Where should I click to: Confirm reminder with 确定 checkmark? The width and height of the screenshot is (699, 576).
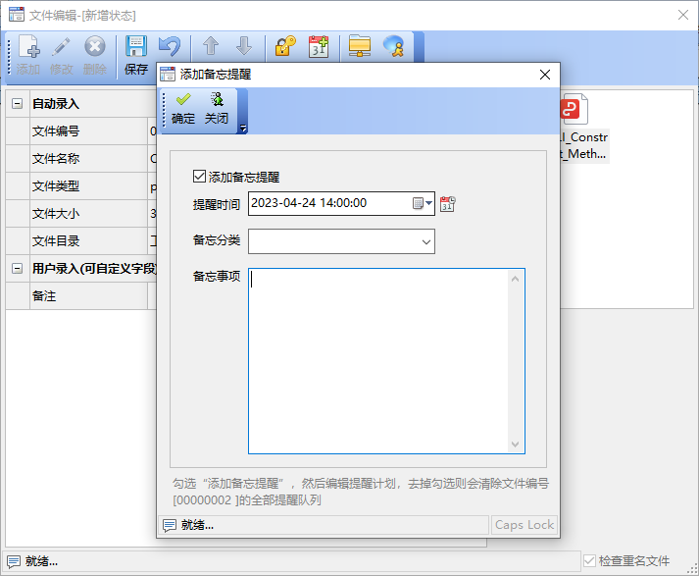point(183,99)
